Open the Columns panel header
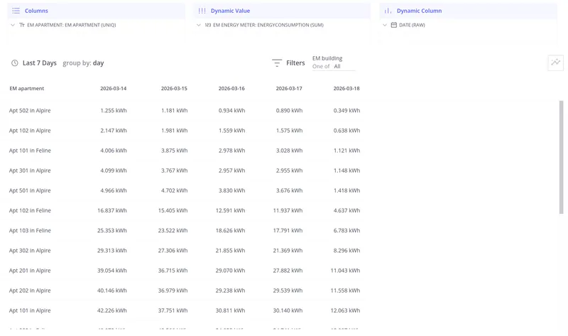 click(x=96, y=11)
